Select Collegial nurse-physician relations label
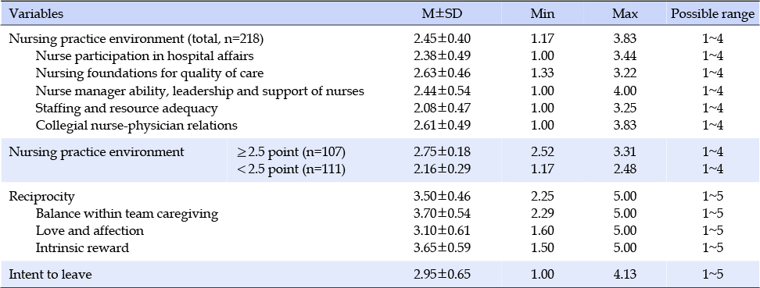760x288 pixels. click(x=136, y=126)
